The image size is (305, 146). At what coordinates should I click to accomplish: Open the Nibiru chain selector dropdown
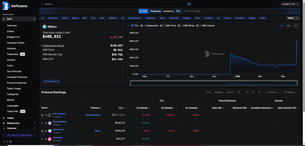(x=293, y=18)
